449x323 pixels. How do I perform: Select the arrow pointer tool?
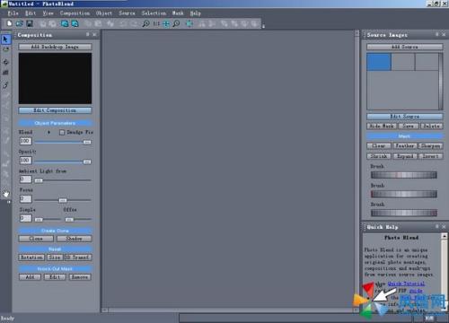tap(5, 39)
